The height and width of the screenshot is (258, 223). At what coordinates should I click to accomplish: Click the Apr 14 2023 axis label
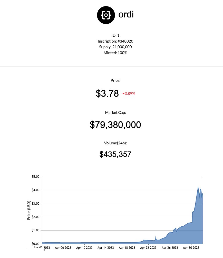105,248
